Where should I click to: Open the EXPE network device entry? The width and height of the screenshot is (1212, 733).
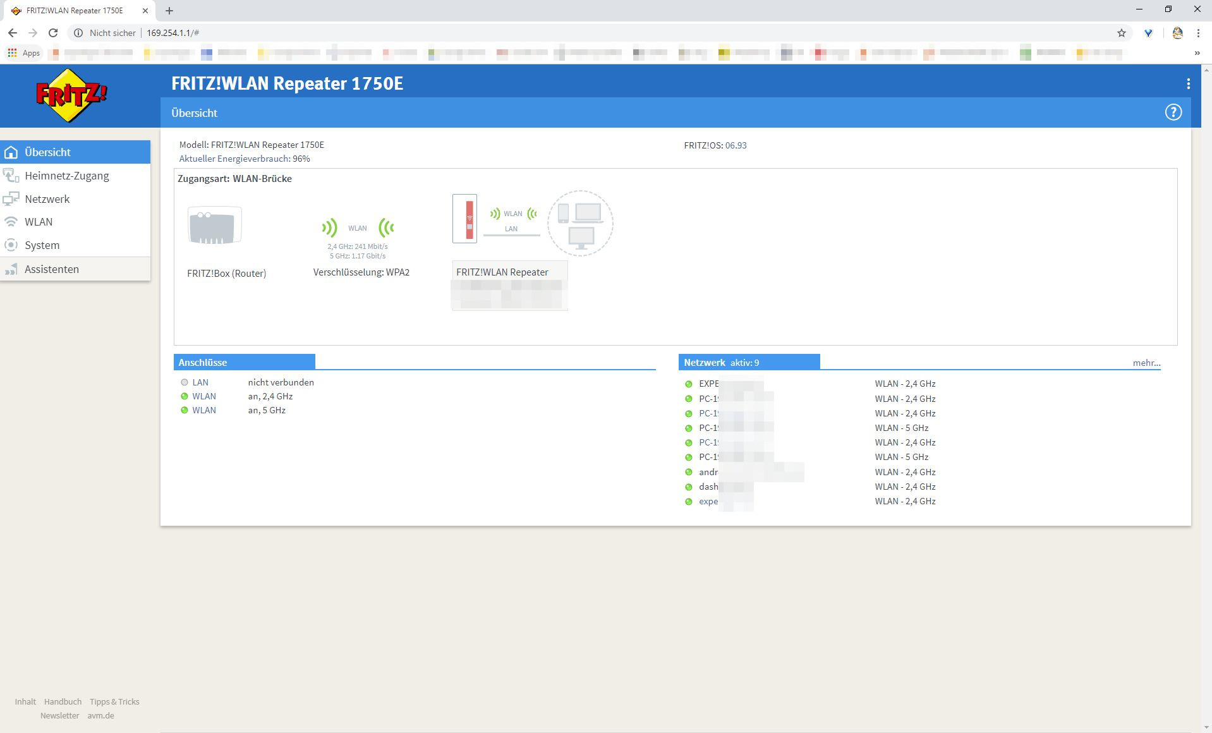[709, 384]
